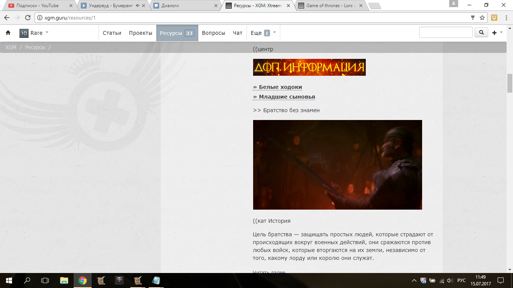Click the '((центр' text line
The image size is (513, 288).
click(x=263, y=49)
